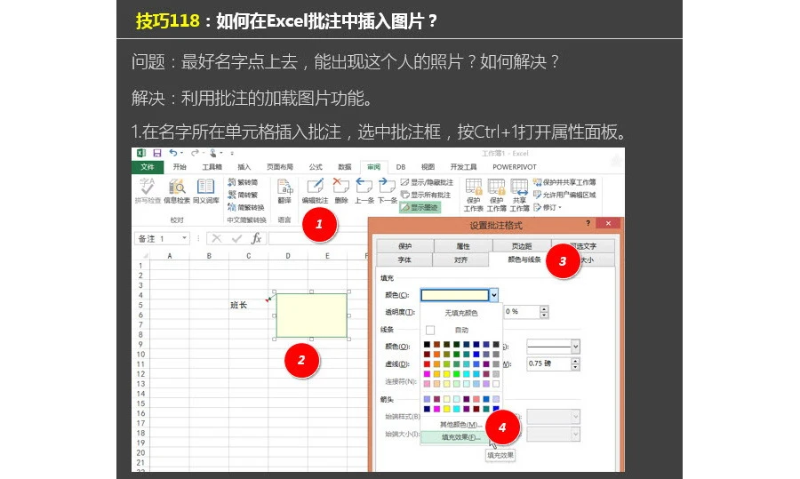Image resolution: width=800 pixels, height=479 pixels.
Task: Switch to the 插入 ribbon tab
Action: 244,167
